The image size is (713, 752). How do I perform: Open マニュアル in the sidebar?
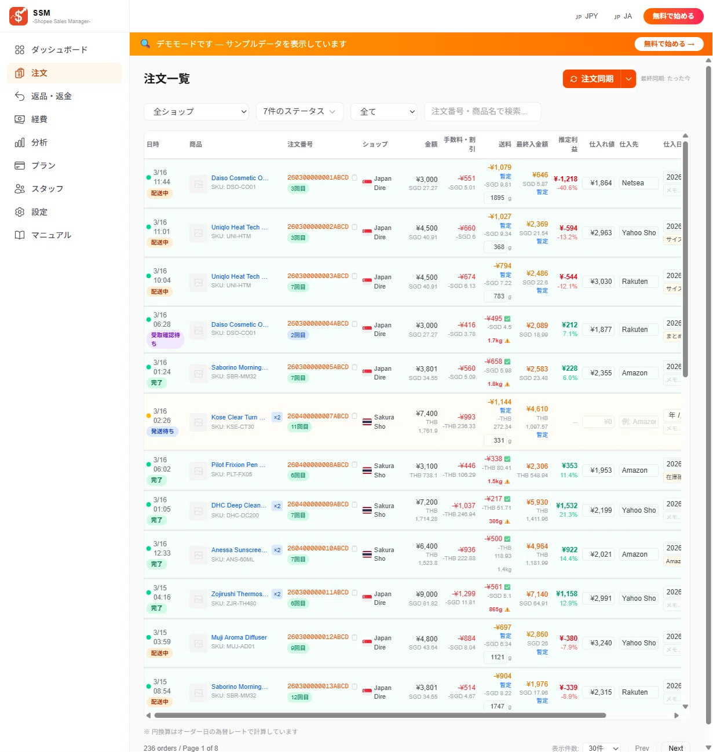tap(64, 235)
